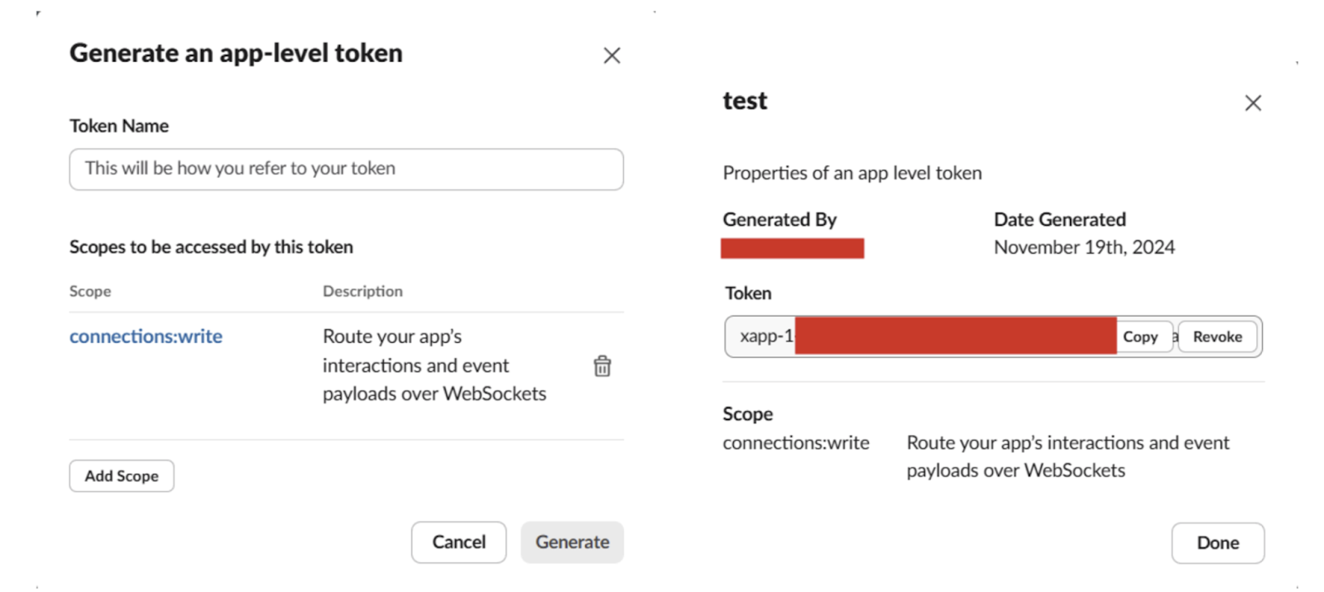Image resolution: width=1324 pixels, height=592 pixels.
Task: Select the xapp-1 token text field
Action: click(920, 337)
